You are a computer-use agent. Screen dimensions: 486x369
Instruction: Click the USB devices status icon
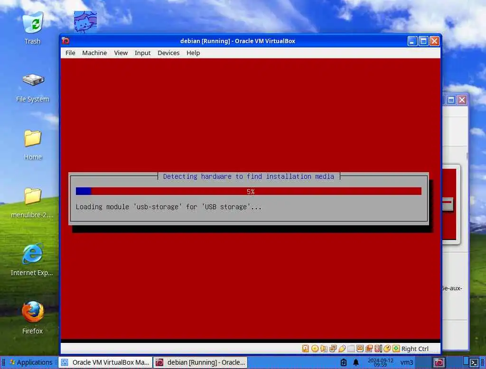(342, 349)
